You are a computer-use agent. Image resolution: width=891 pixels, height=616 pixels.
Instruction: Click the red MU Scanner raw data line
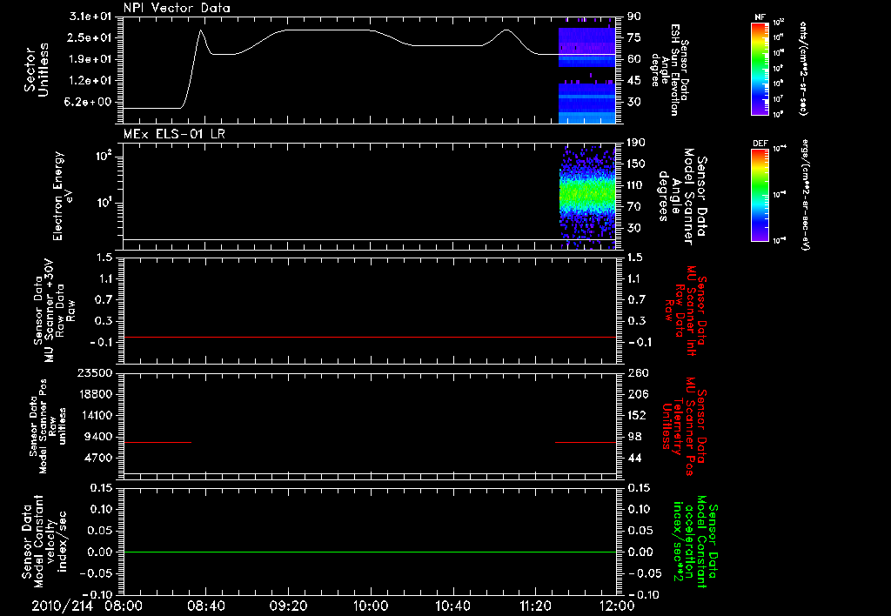click(370, 337)
